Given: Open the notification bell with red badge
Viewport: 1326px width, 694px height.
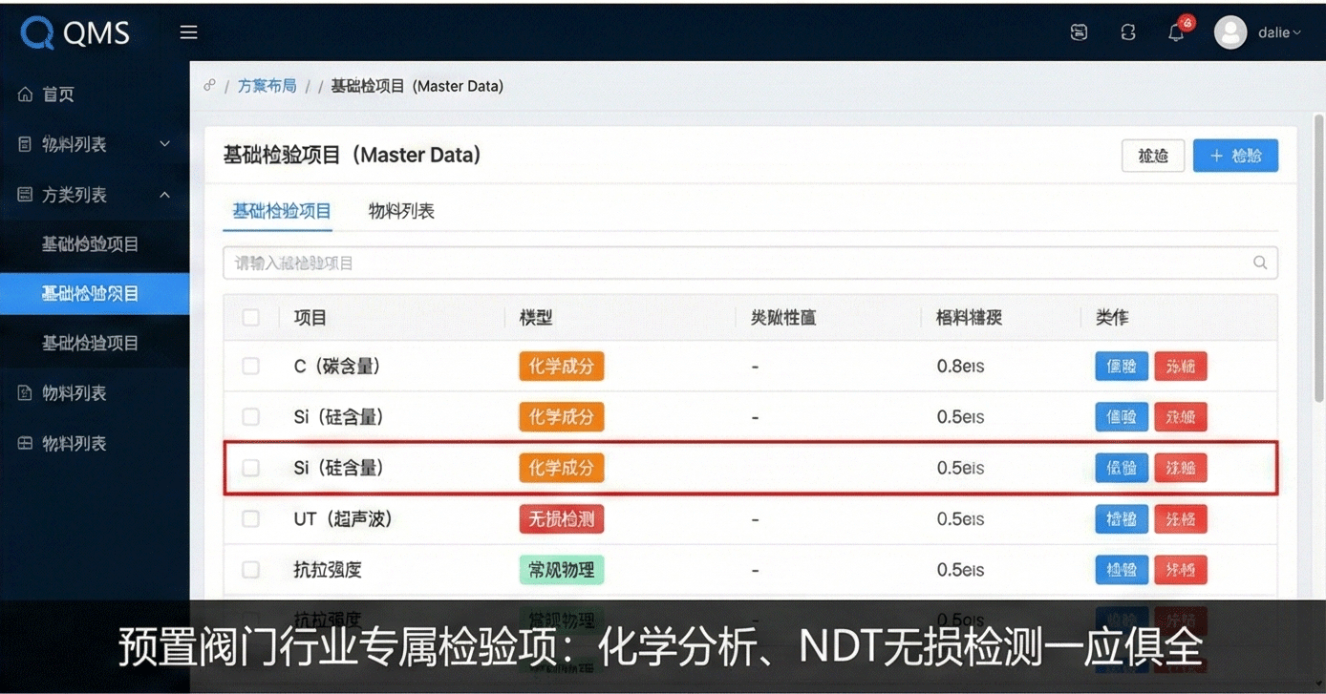Looking at the screenshot, I should tap(1176, 32).
